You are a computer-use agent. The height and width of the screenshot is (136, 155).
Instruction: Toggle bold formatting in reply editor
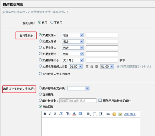[45, 114]
